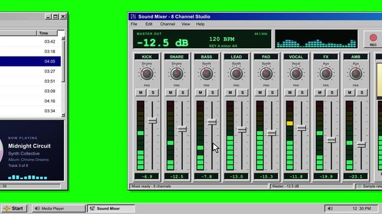Mute the KICK channel
The width and height of the screenshot is (382, 214).
pyautogui.click(x=141, y=93)
